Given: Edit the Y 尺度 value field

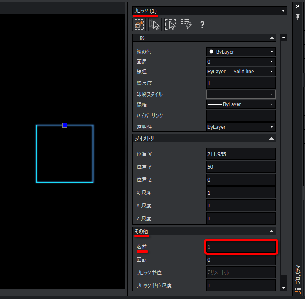Looking at the screenshot, I should 241,206.
